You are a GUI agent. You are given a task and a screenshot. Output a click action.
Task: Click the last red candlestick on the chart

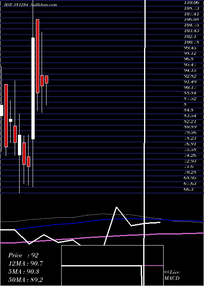[47, 80]
